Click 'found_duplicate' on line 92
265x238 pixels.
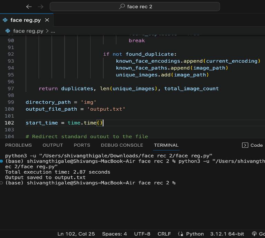tap(150, 54)
